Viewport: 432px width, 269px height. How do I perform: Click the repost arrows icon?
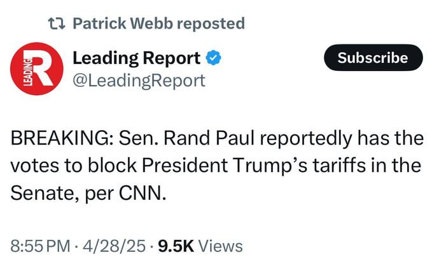[x=57, y=23]
